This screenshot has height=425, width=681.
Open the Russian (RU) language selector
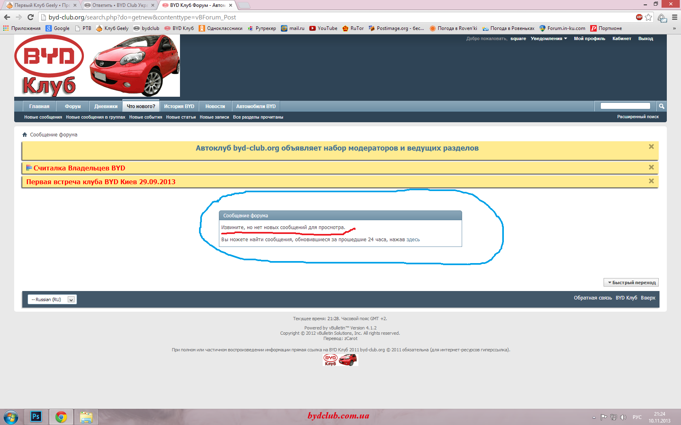(52, 300)
